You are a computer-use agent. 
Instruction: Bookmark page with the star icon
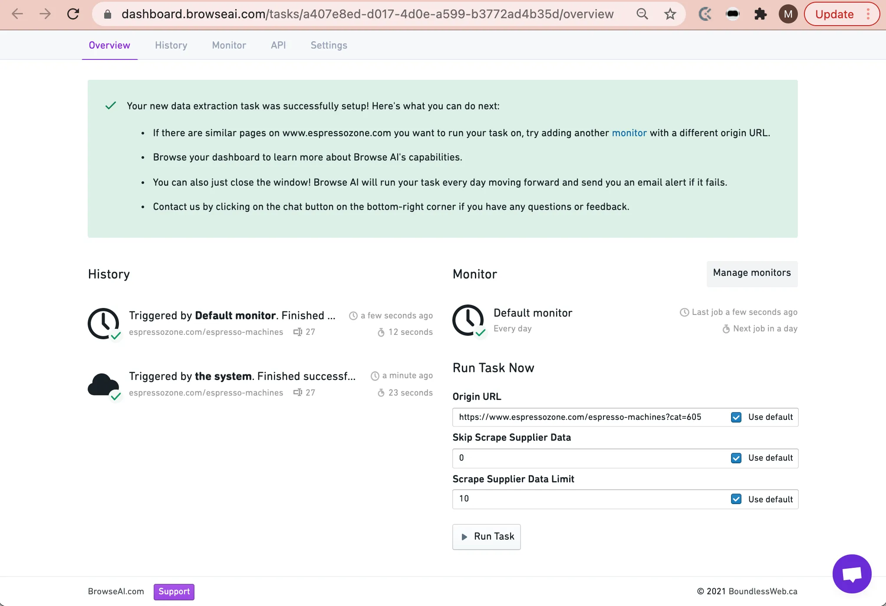click(670, 14)
